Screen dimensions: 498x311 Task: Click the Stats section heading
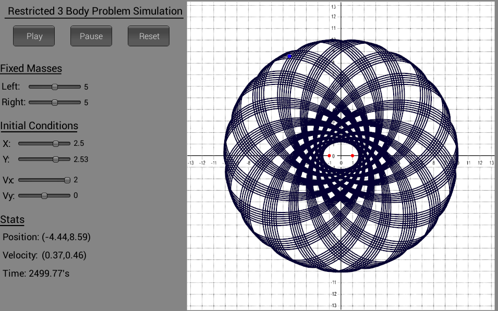[13, 219]
